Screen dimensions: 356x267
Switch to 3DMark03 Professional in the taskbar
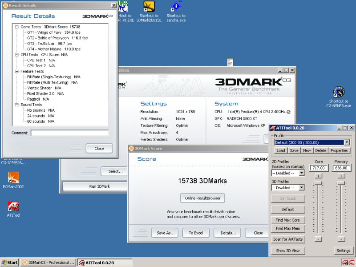pyautogui.click(x=49, y=263)
